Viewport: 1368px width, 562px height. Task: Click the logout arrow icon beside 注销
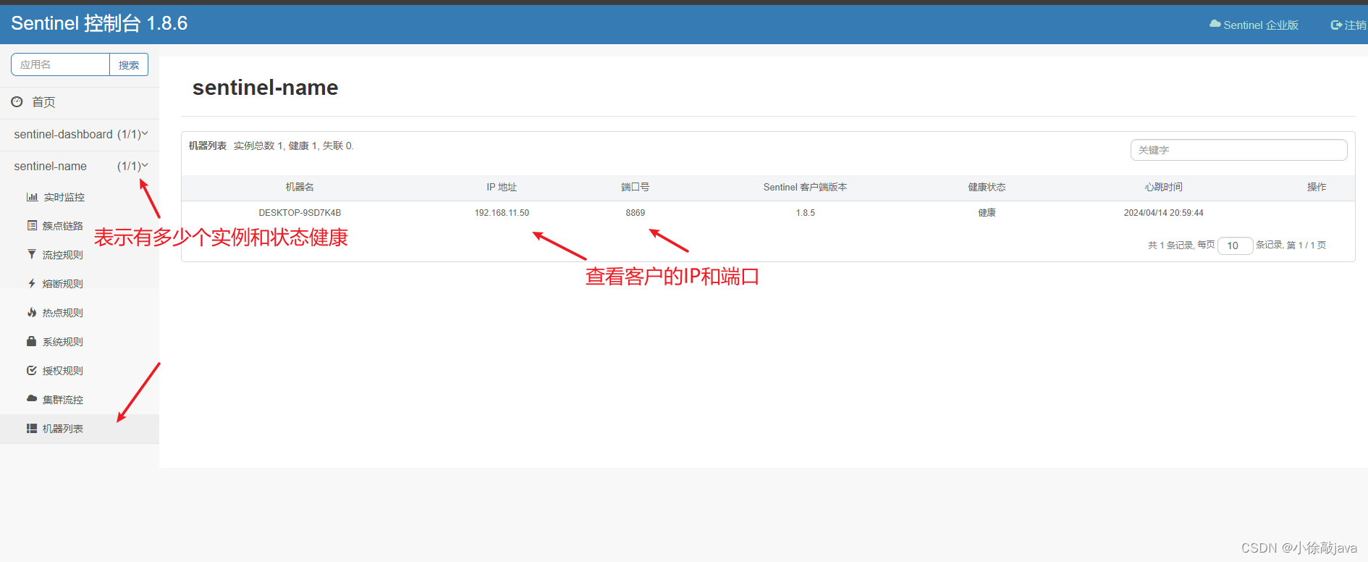(1337, 25)
